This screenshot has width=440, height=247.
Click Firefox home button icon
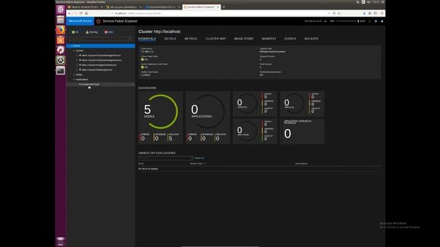pyautogui.click(x=86, y=13)
